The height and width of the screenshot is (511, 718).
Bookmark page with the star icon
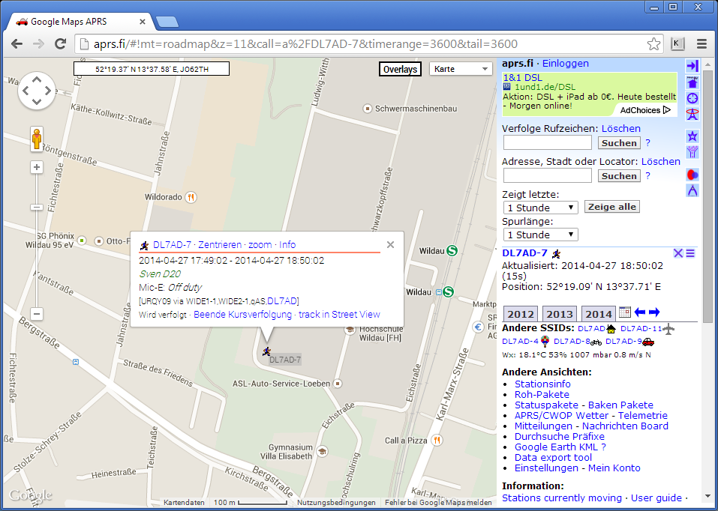[654, 44]
